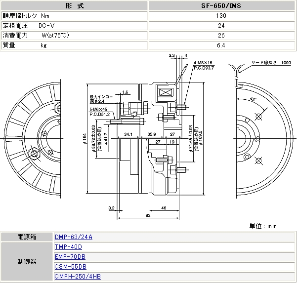297x283 pixels.
Task: Open the DMP-63/24A power supply link
Action: [73, 237]
